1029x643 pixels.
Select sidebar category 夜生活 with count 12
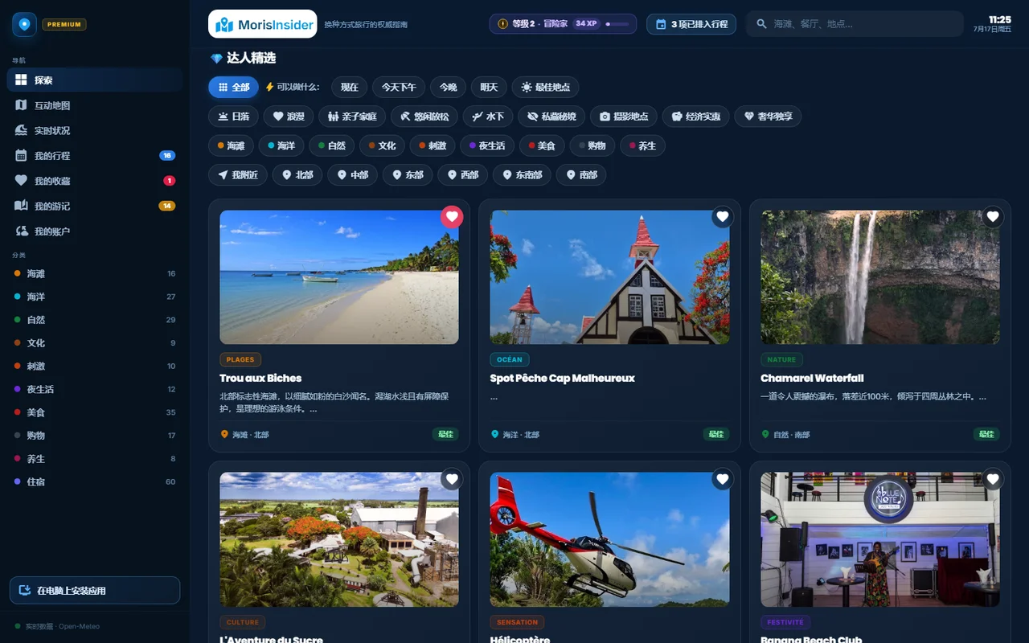pyautogui.click(x=95, y=389)
